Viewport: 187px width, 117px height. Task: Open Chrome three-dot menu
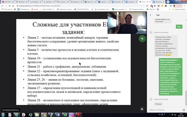[x=185, y=6]
